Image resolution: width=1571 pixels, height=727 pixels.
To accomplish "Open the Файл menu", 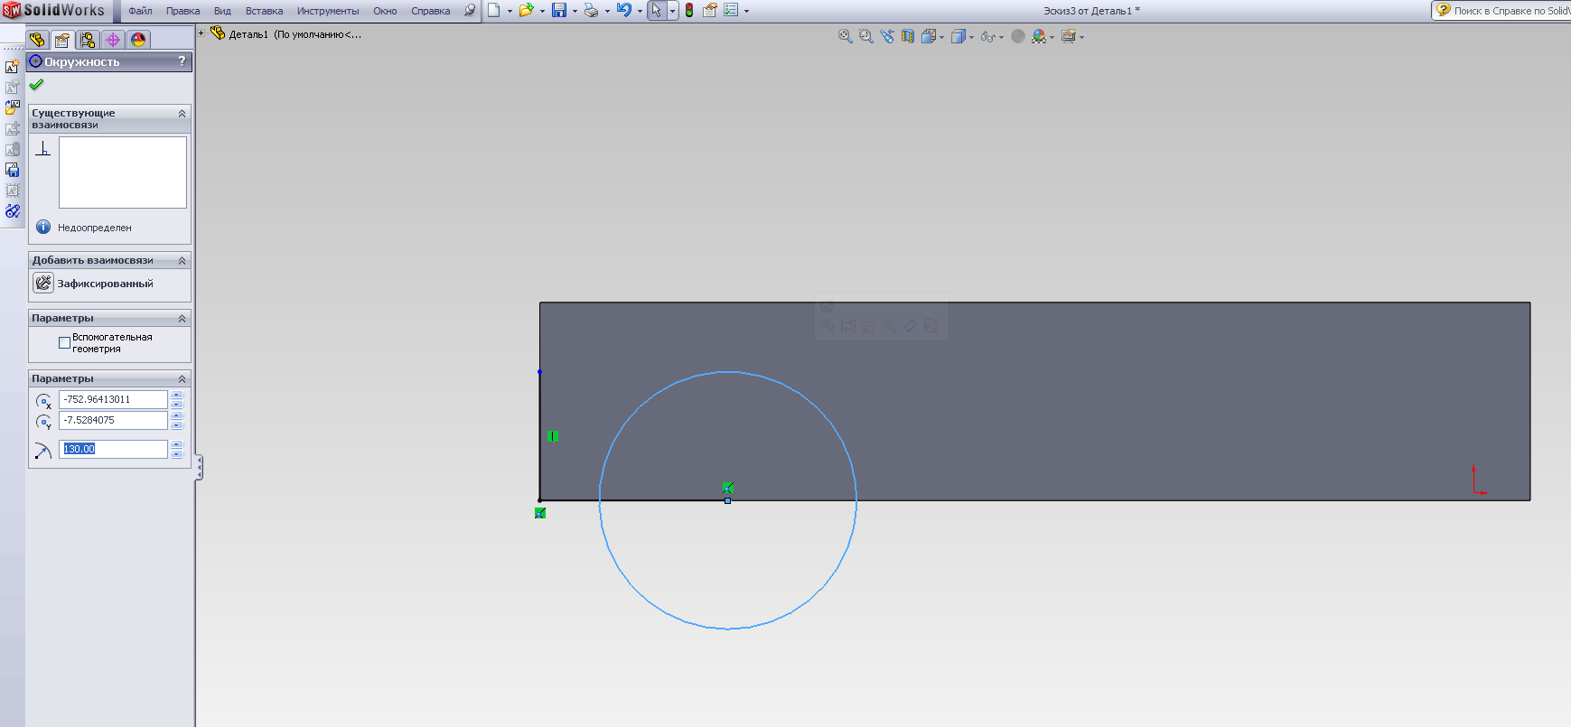I will pyautogui.click(x=140, y=11).
